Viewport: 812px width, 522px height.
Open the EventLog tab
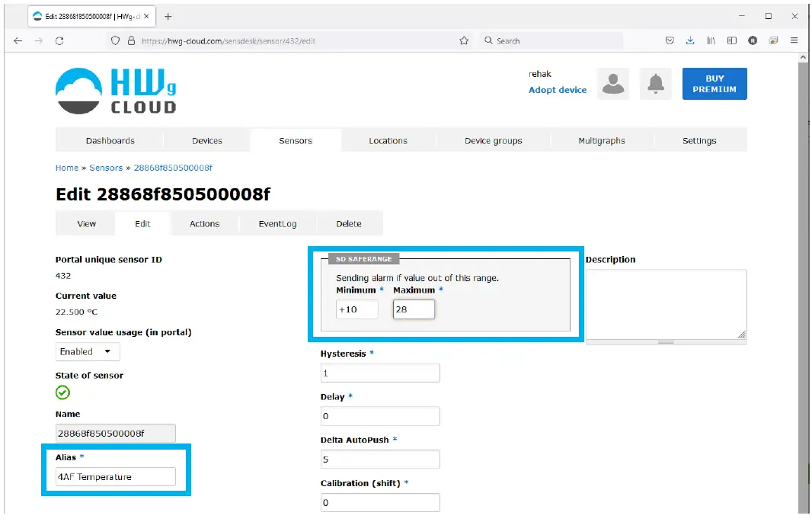[x=277, y=224]
